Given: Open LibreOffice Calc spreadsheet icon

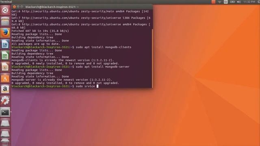Looking at the screenshot, I should [x=5, y=55].
